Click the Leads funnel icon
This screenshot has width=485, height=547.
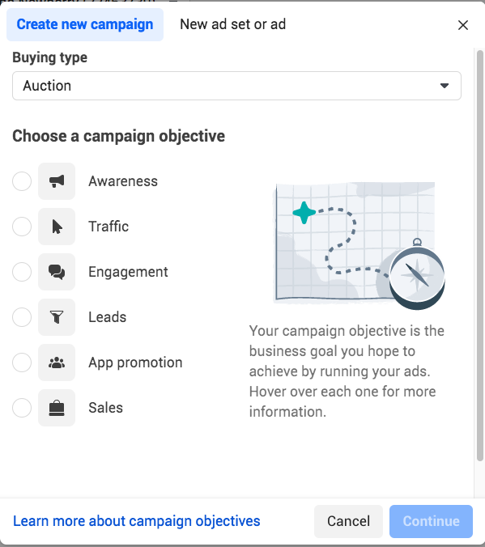(x=57, y=317)
